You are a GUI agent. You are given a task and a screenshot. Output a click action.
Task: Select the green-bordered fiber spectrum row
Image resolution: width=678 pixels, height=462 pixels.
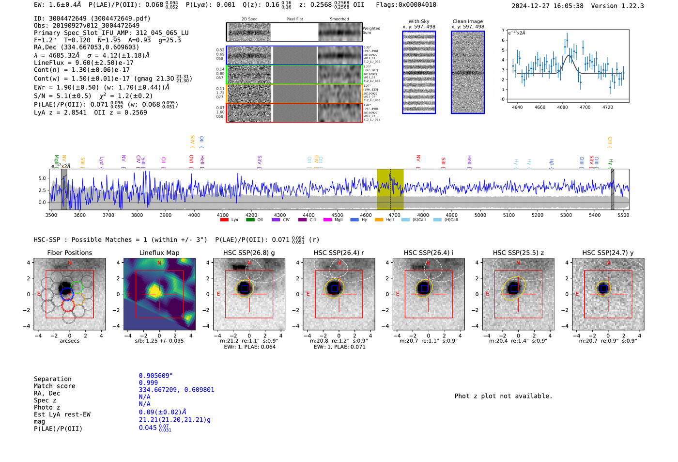coord(294,74)
